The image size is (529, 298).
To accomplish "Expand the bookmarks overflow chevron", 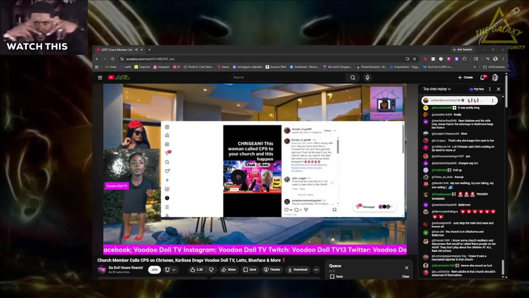I will click(x=474, y=67).
